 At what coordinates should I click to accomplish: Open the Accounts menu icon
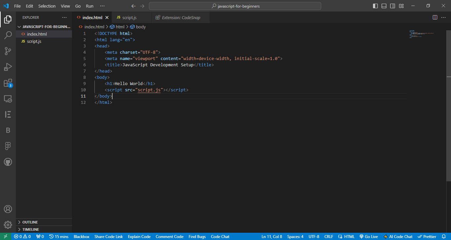coord(8,209)
